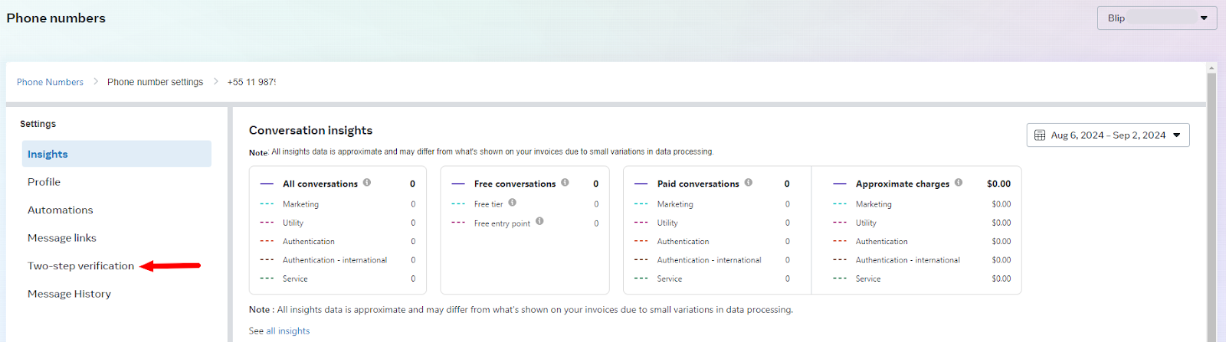Open the Insights settings section
The height and width of the screenshot is (342, 1226).
pyautogui.click(x=48, y=154)
